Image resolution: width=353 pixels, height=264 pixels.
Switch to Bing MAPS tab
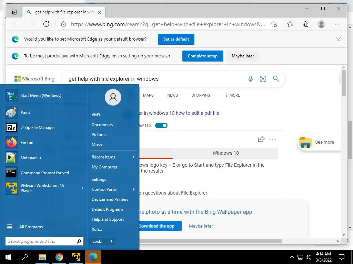148,95
